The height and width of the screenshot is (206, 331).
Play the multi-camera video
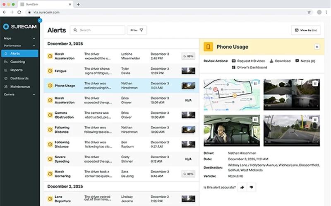click(x=266, y=106)
